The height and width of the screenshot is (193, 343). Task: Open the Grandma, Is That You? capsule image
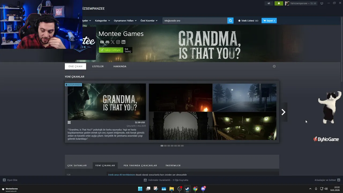[x=107, y=102]
